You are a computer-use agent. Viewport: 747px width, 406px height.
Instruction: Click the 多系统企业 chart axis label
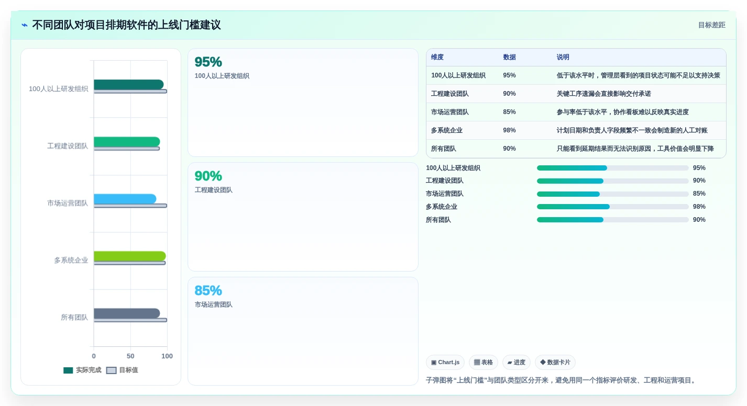click(71, 260)
